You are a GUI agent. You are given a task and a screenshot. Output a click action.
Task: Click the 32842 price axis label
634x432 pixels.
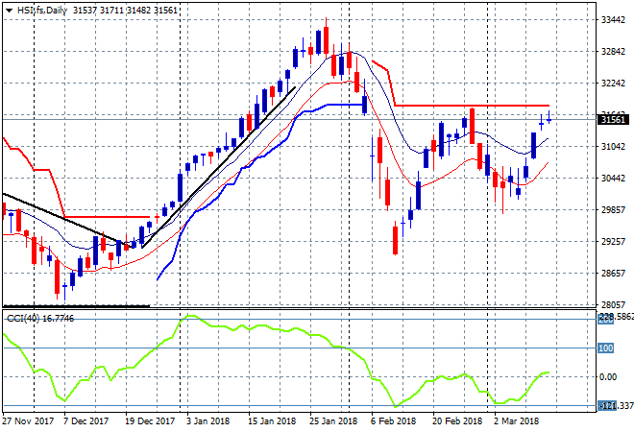(x=613, y=51)
